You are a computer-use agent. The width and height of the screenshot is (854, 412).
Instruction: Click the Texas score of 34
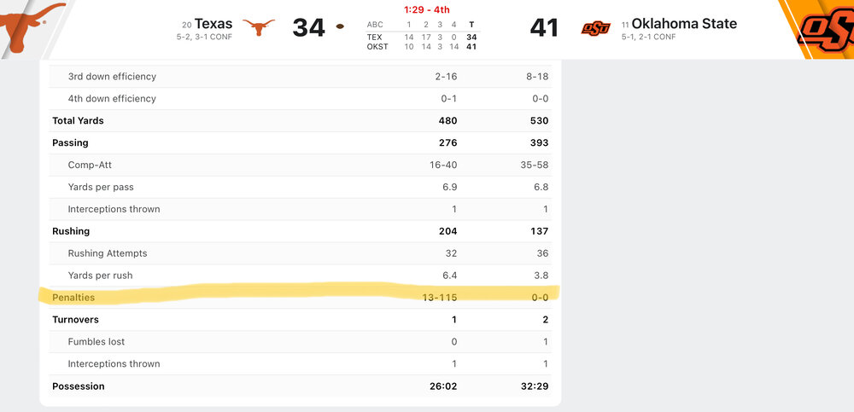pos(308,27)
